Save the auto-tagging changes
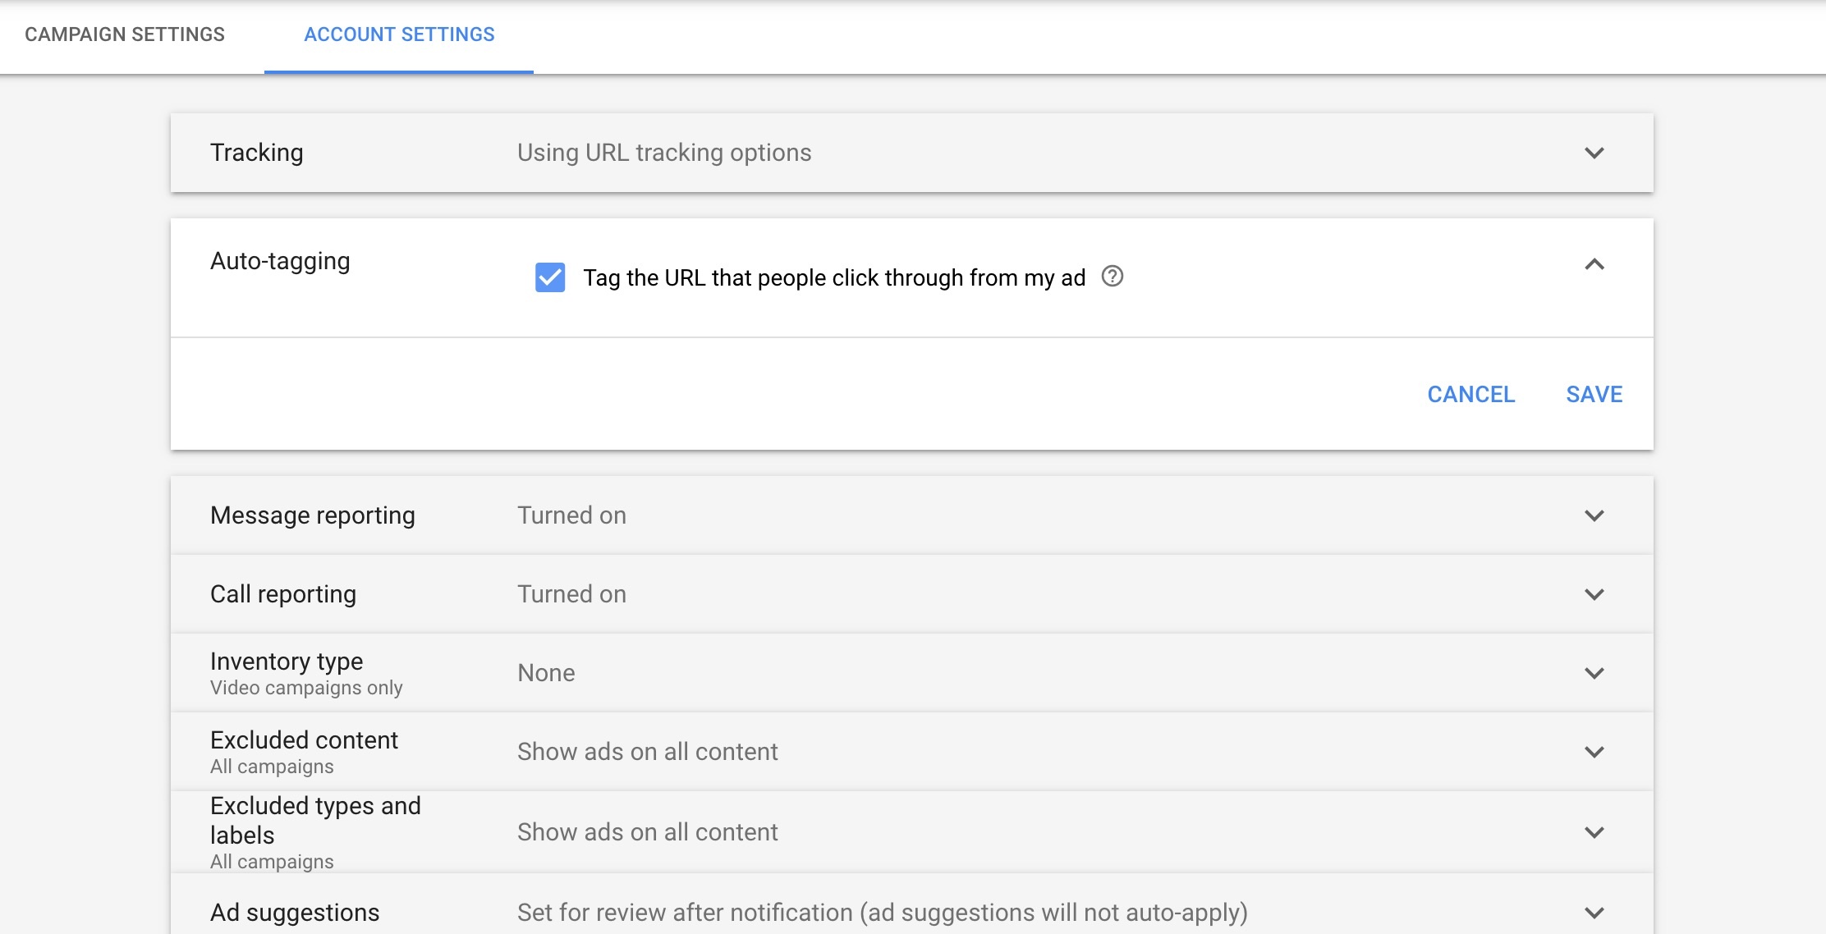 click(1594, 394)
